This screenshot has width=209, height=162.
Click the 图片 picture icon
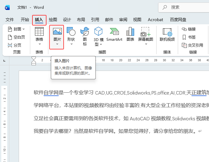click(57, 31)
